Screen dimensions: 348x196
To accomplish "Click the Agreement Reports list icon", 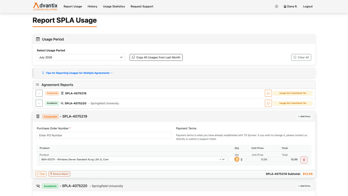I will pyautogui.click(x=38, y=85).
